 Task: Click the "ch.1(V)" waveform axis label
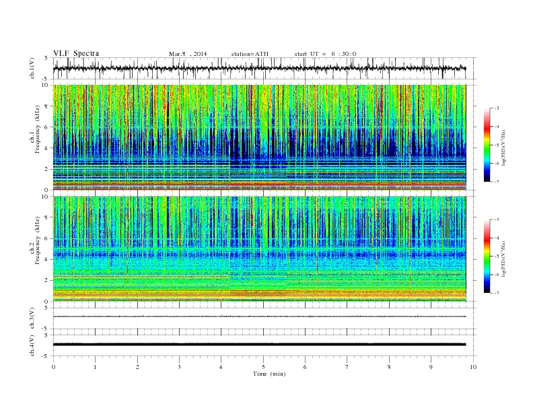coord(32,68)
